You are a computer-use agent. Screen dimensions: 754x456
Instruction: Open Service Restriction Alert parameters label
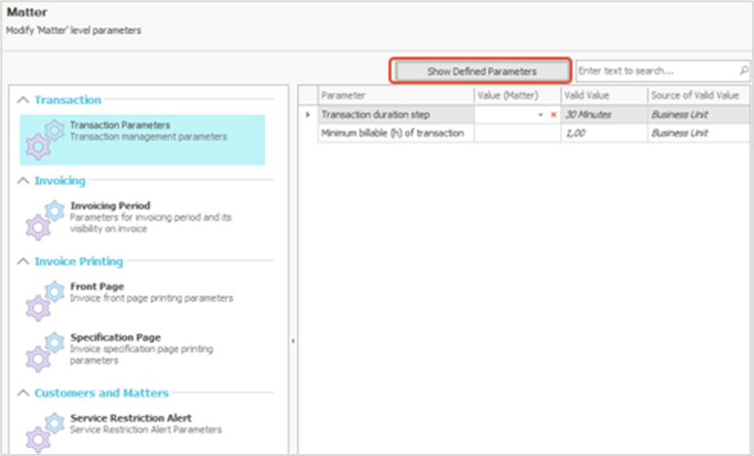tap(132, 418)
